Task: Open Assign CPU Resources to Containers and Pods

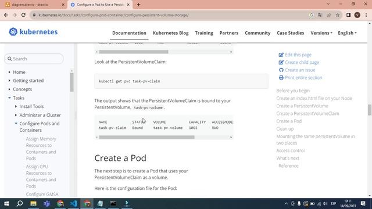Action: click(x=41, y=176)
